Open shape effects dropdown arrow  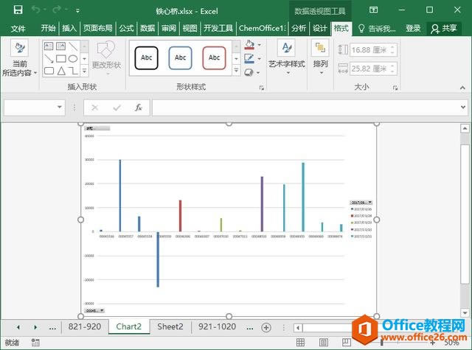(x=258, y=72)
